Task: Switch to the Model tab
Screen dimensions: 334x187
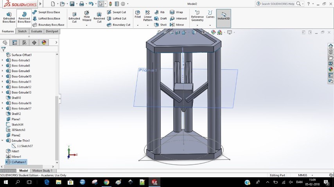Action: click(x=23, y=171)
